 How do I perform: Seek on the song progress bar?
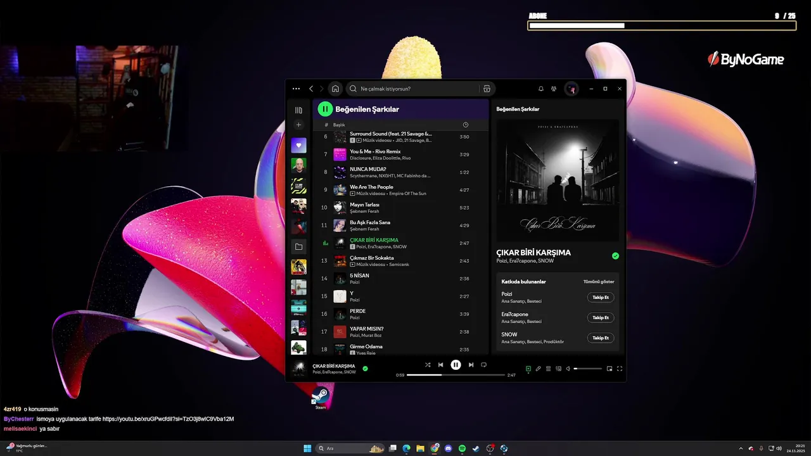click(456, 375)
